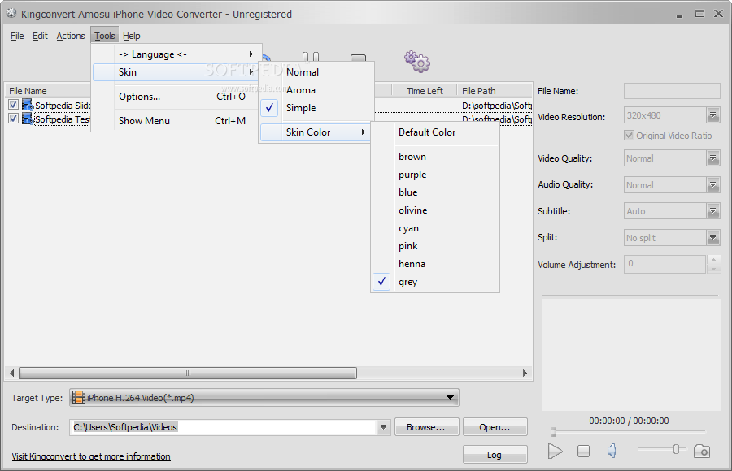Expand the Subtitle dropdown
The image size is (732, 471).
pyautogui.click(x=712, y=211)
